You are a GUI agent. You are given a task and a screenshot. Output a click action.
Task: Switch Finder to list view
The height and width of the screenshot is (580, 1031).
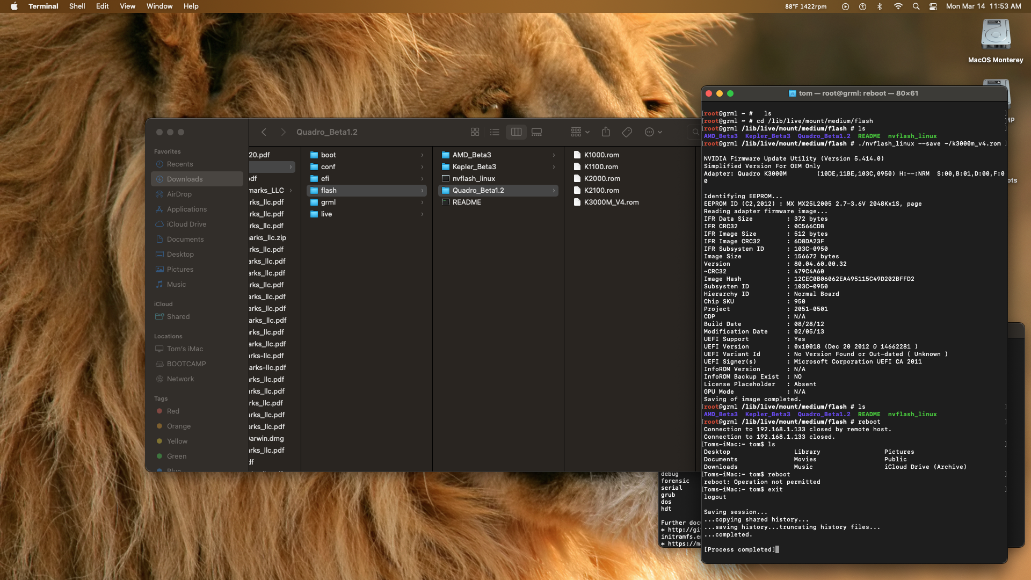coord(495,132)
